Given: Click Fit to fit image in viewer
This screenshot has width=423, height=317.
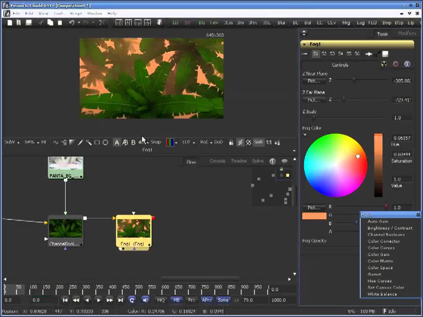Looking at the screenshot, I should click(x=44, y=142).
